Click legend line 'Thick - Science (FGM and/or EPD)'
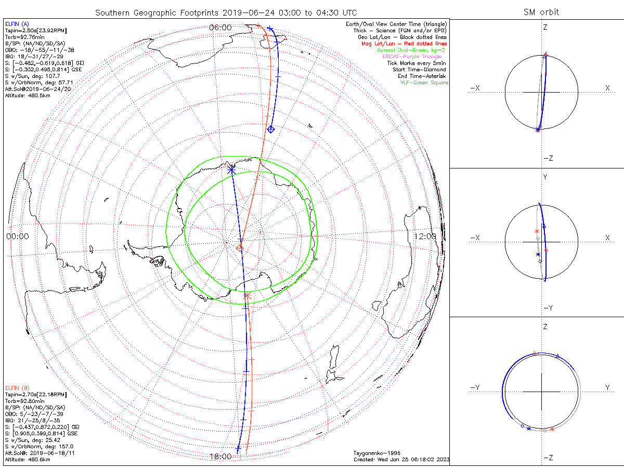The width and height of the screenshot is (624, 468). 399,31
